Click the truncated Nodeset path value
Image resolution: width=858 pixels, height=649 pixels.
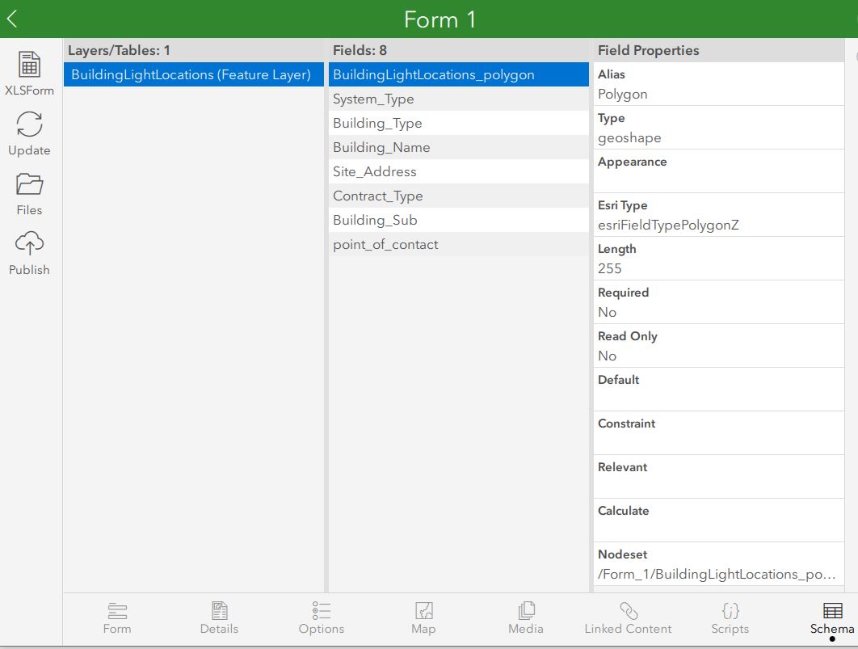[717, 574]
